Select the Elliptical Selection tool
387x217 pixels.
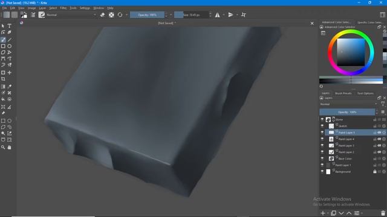point(10,121)
